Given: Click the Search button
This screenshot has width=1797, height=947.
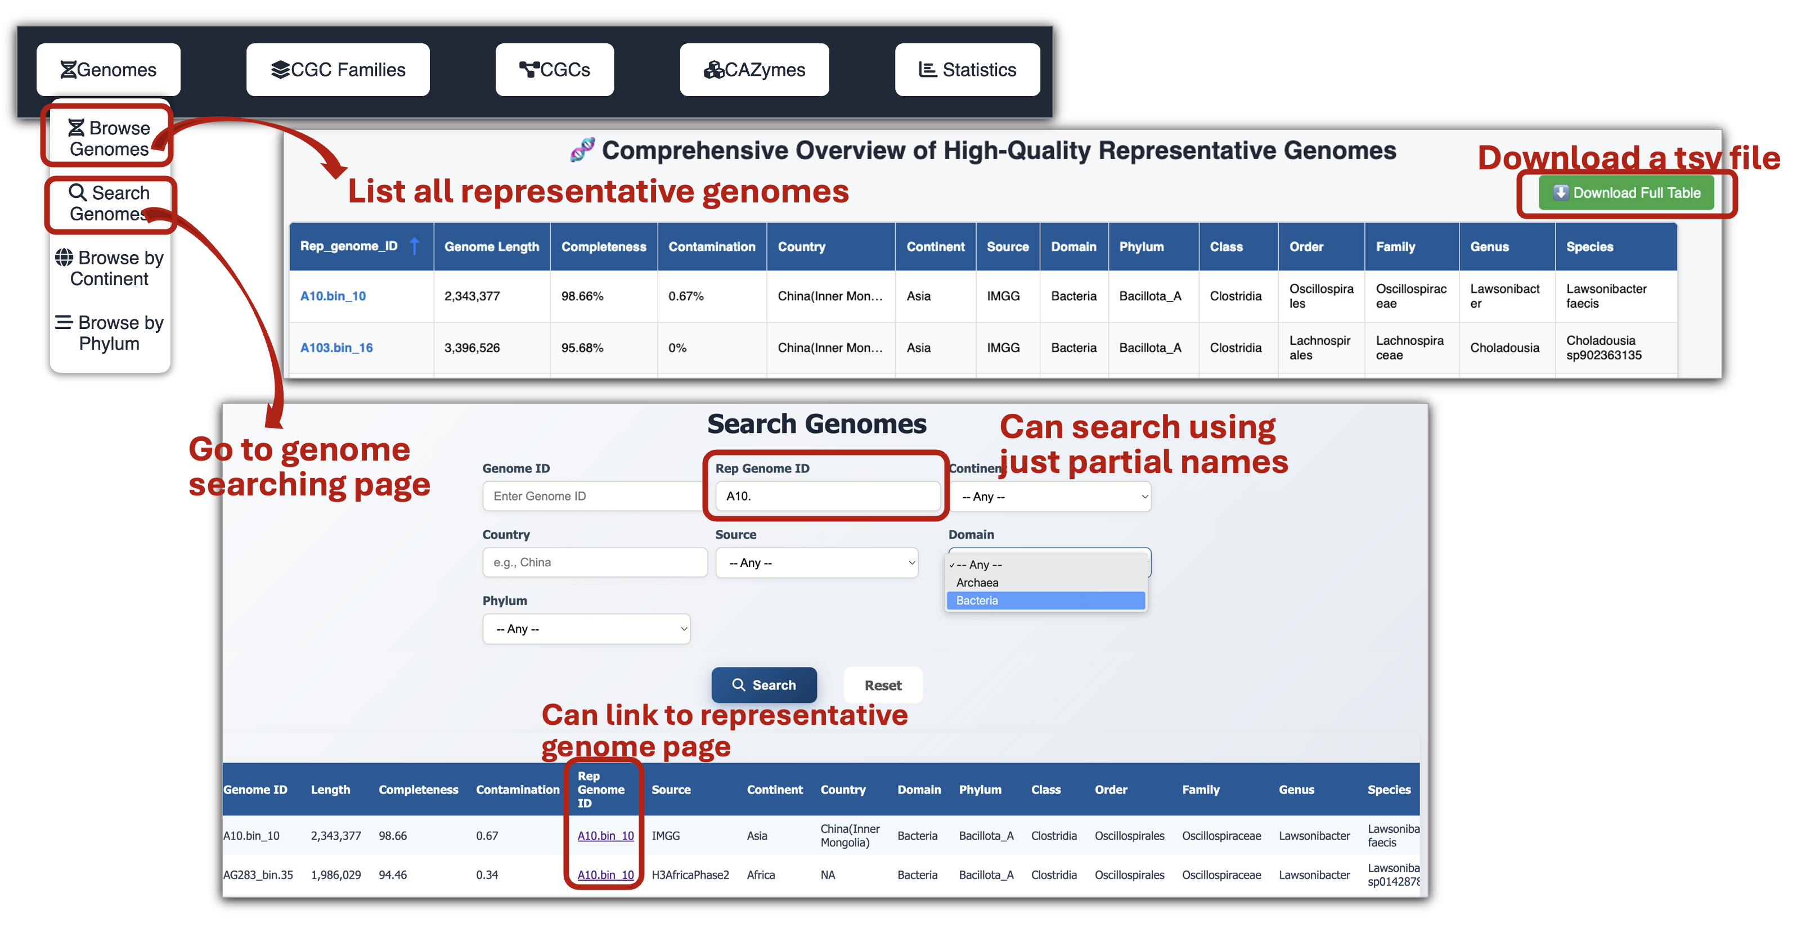Looking at the screenshot, I should pyautogui.click(x=764, y=685).
